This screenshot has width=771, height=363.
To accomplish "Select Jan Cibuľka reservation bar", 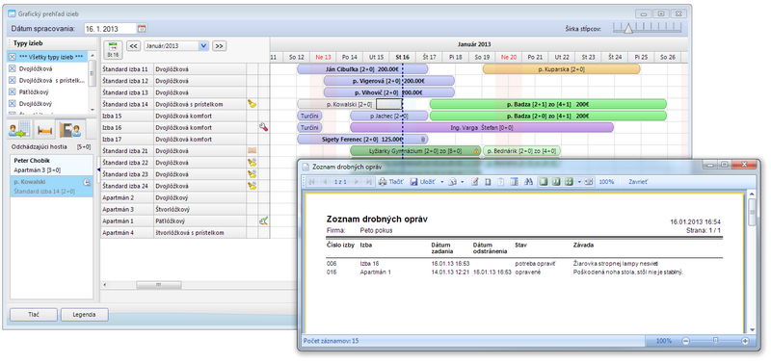I will (362, 69).
